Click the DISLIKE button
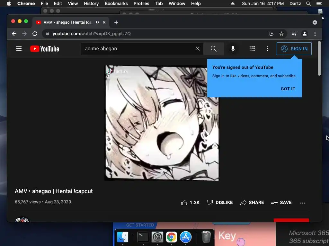This screenshot has width=329, height=246. click(220, 202)
